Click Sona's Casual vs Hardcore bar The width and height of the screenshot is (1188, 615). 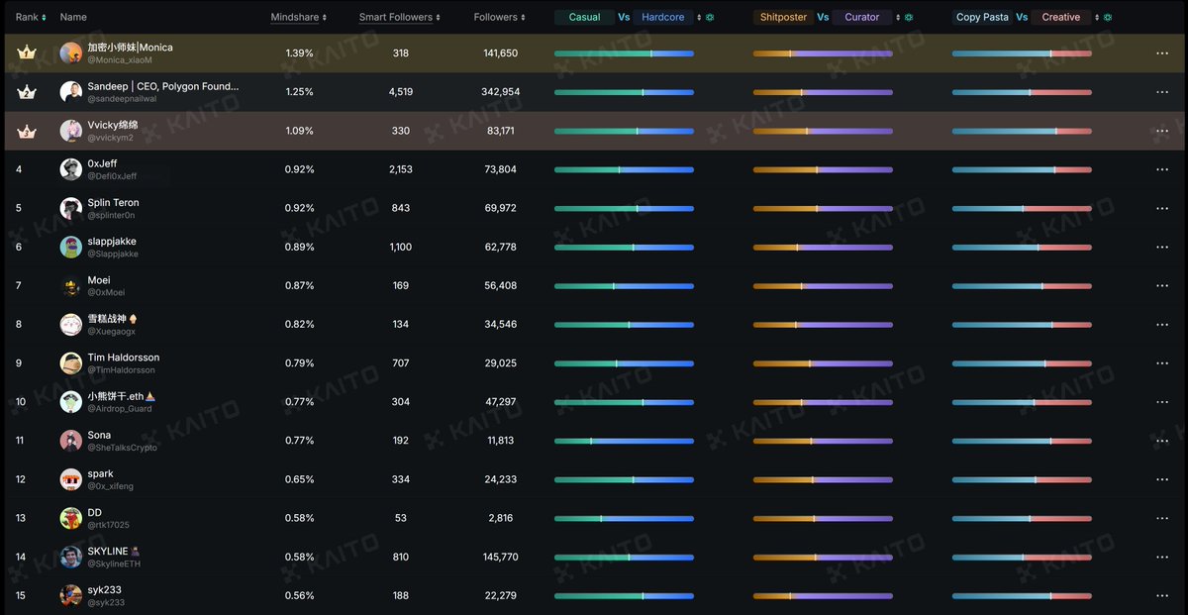(624, 441)
